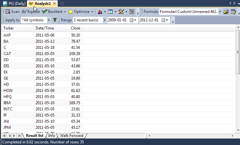The width and height of the screenshot is (240, 145).
Task: Open the Formula path dropdown
Action: [220, 12]
